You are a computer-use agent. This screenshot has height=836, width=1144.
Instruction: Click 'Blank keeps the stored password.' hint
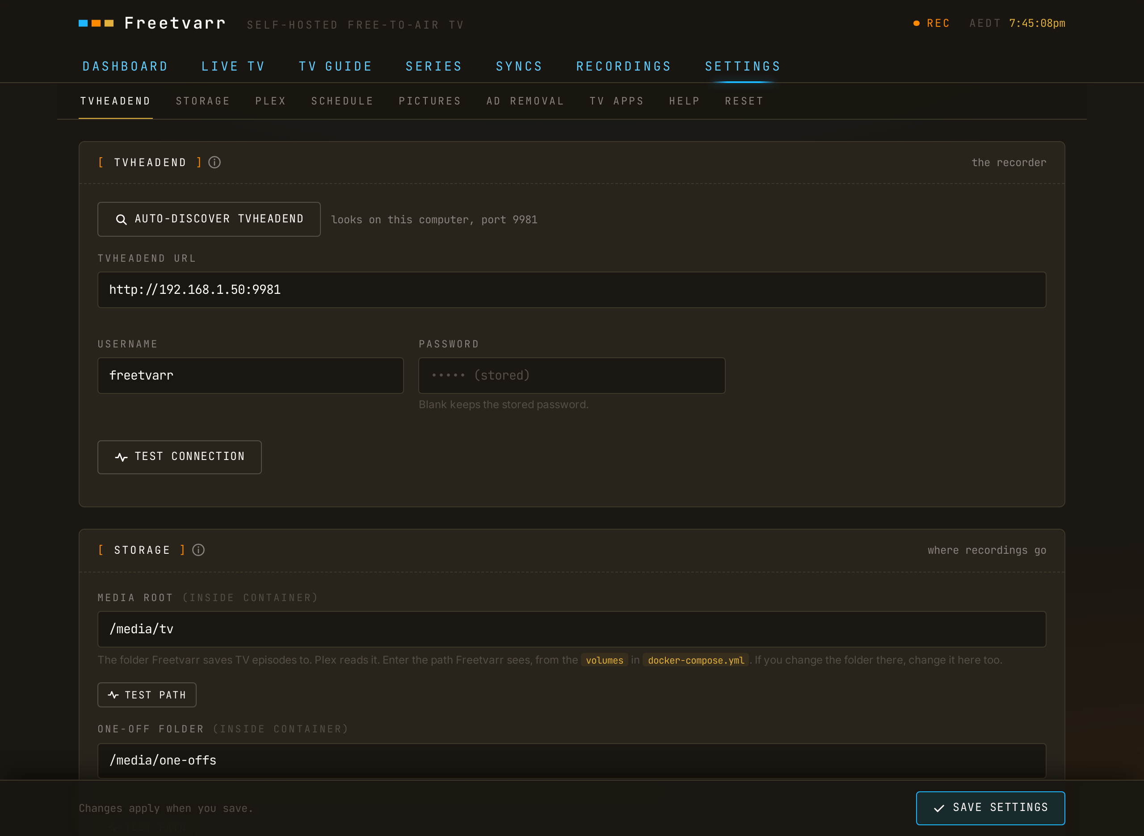point(503,405)
